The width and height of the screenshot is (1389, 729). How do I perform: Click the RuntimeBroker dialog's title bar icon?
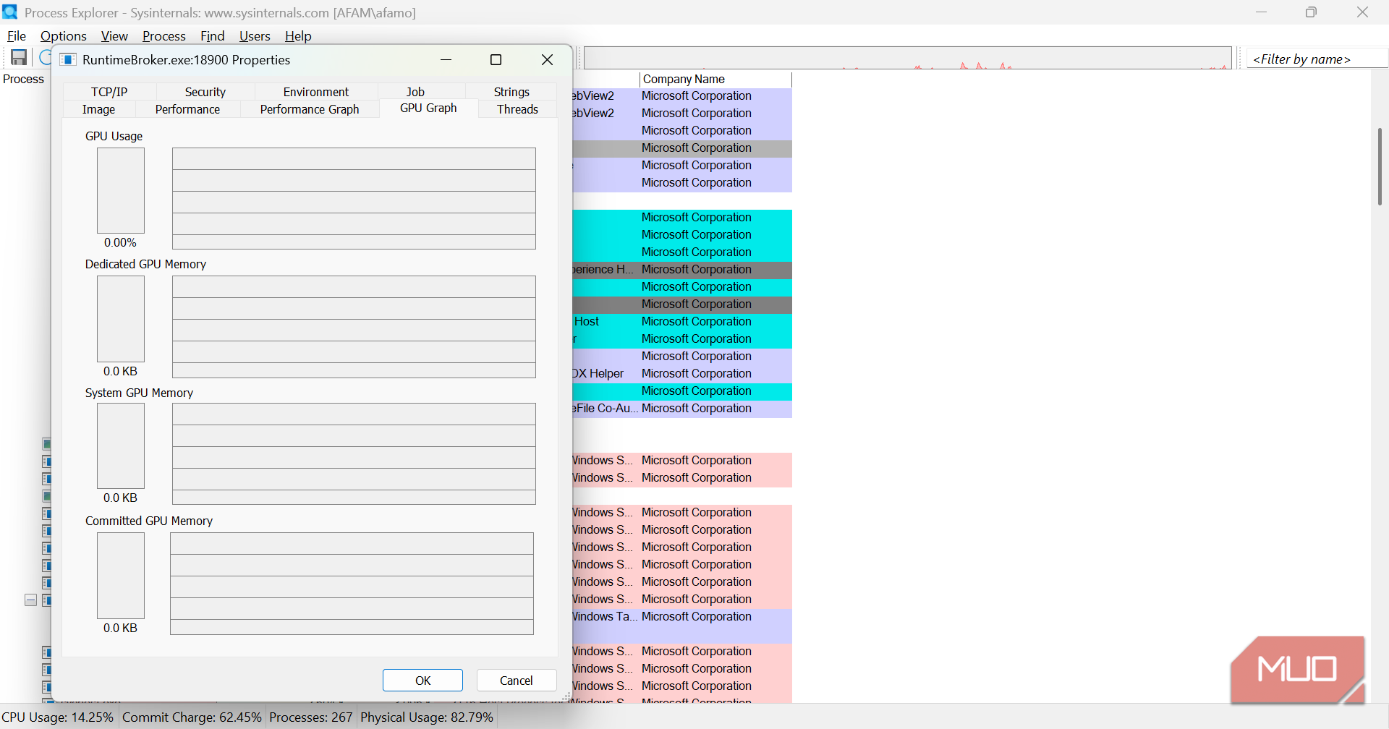pyautogui.click(x=68, y=59)
